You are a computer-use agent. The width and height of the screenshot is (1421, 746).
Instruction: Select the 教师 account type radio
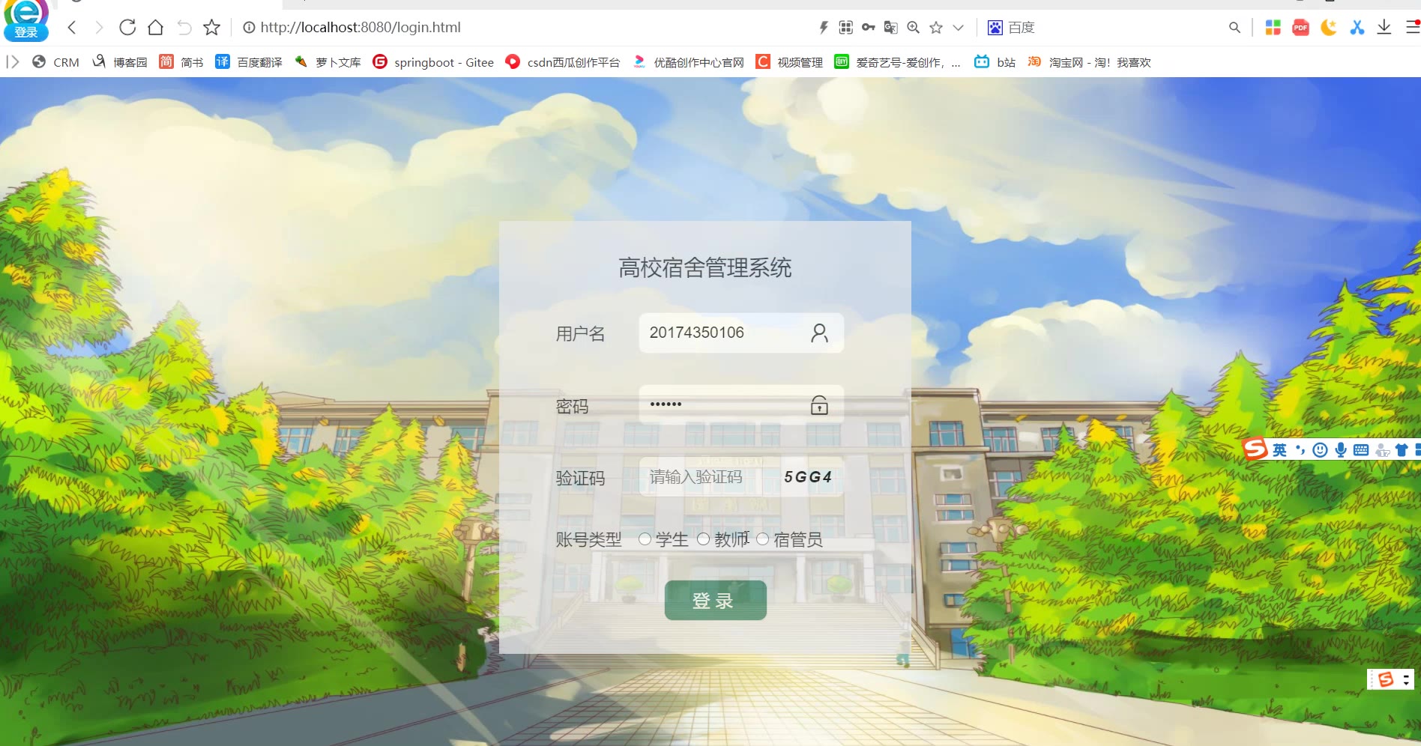pyautogui.click(x=703, y=539)
